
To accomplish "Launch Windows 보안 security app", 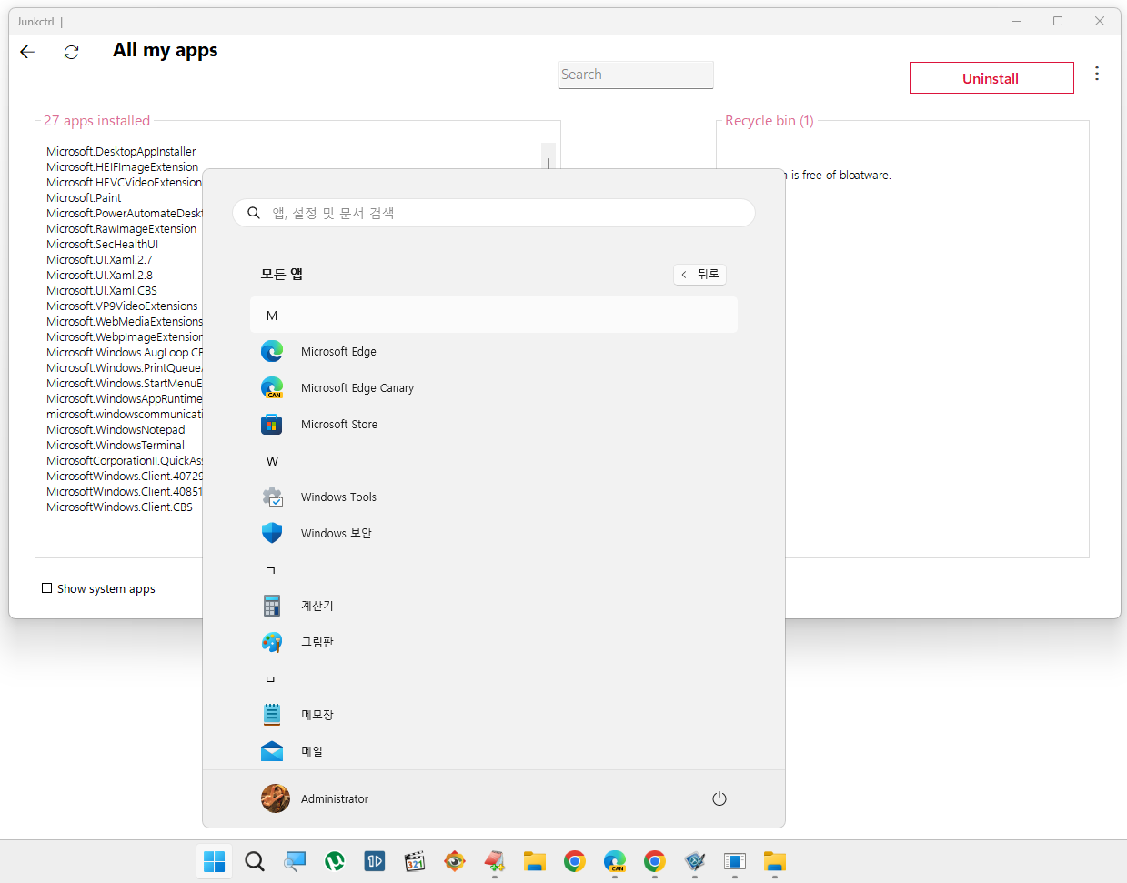I will (x=494, y=533).
